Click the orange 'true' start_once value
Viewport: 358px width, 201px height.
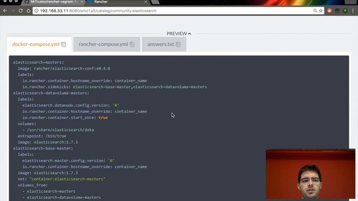(103, 118)
